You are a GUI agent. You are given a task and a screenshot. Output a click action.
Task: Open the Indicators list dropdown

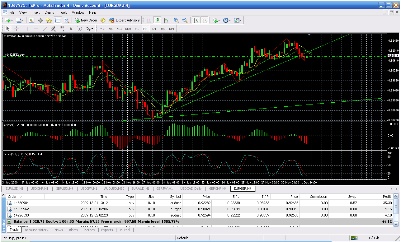216,20
